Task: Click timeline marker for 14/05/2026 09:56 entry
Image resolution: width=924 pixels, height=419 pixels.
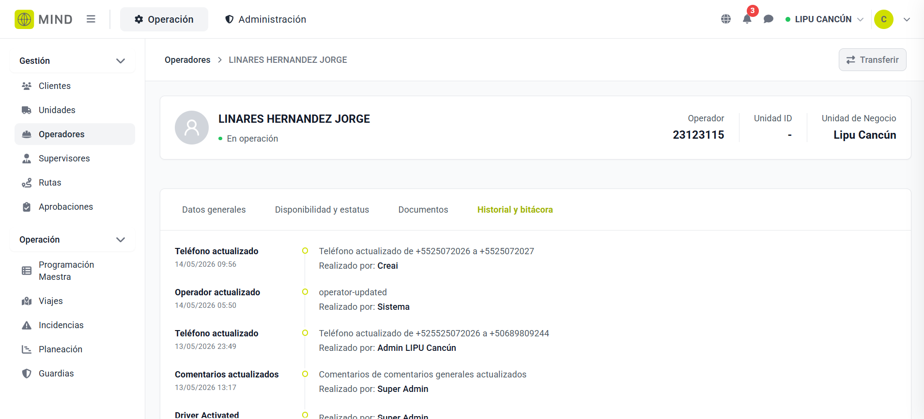Action: click(305, 251)
